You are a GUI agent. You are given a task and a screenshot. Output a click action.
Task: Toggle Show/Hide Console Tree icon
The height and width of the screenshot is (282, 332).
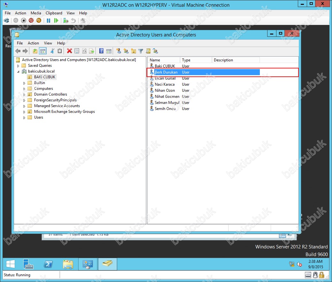point(42,51)
